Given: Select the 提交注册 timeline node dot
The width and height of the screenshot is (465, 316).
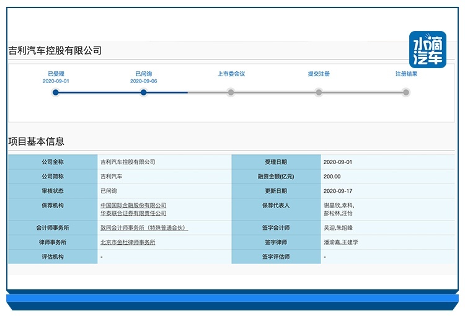Looking at the screenshot, I should 319,92.
